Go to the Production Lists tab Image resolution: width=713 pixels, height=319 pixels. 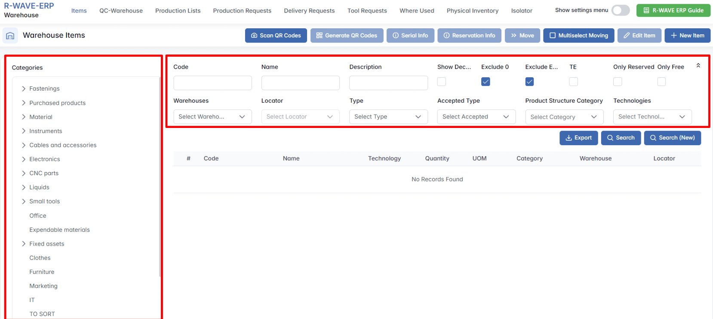(178, 11)
